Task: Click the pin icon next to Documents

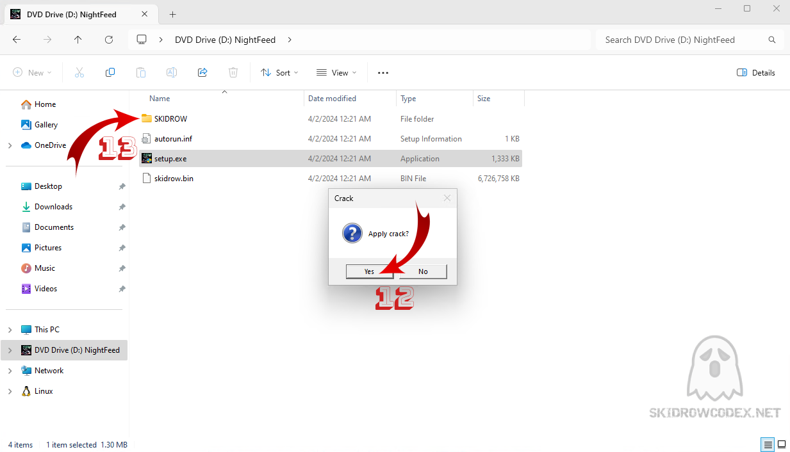Action: tap(122, 227)
